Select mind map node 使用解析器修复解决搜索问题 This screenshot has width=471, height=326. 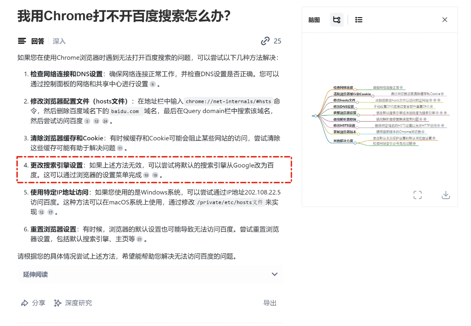[397, 119]
